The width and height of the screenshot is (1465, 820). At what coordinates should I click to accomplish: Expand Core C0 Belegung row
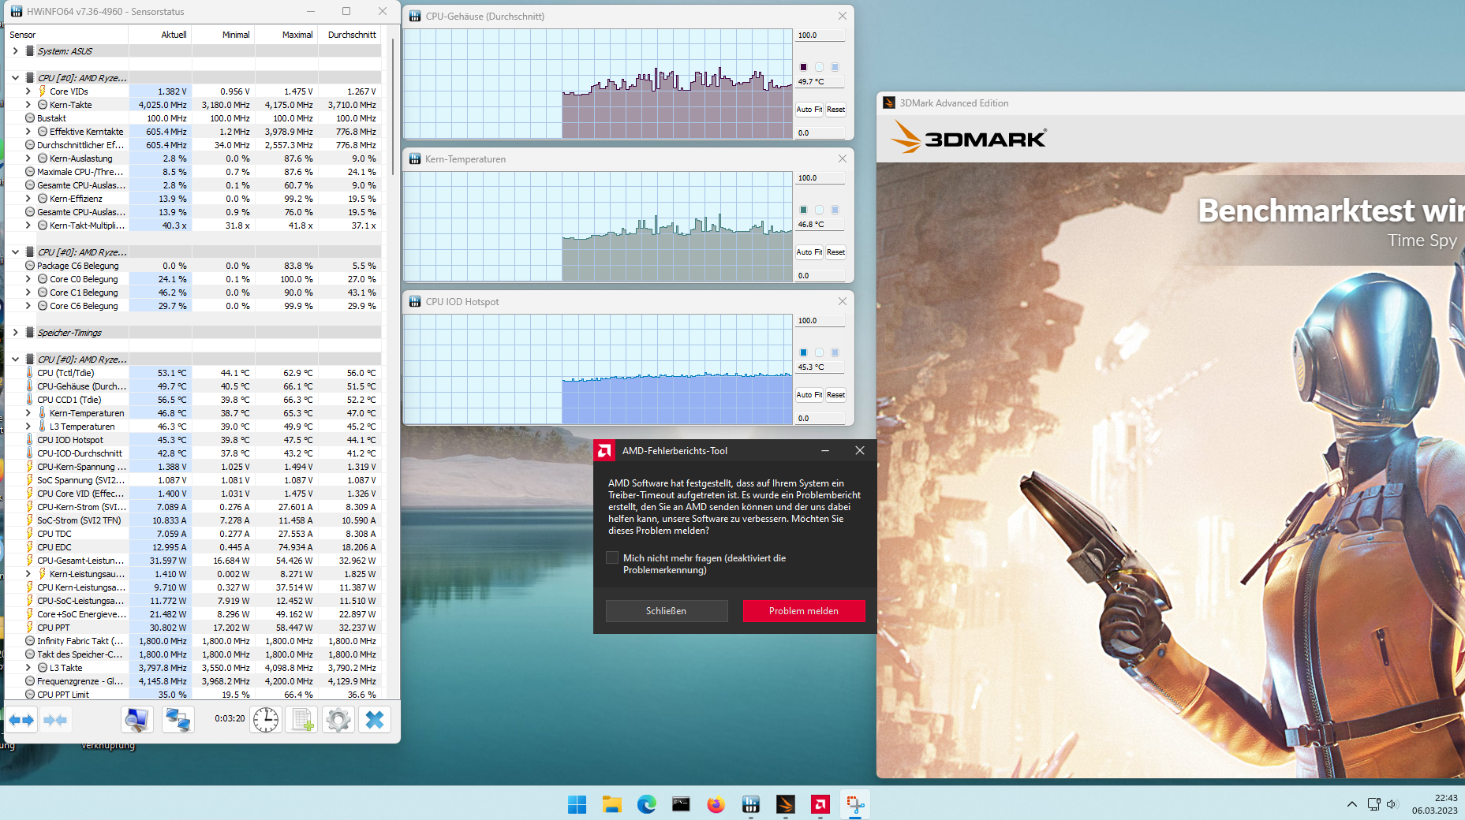[28, 279]
